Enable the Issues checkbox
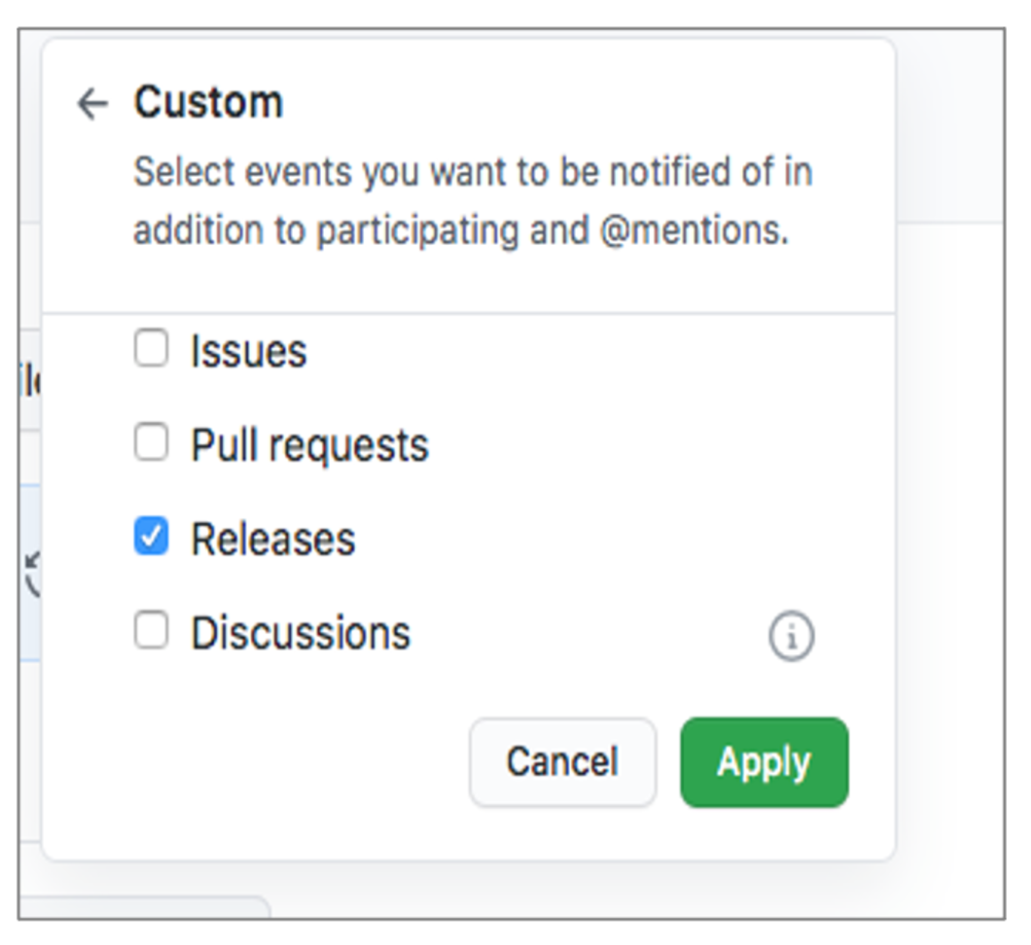Screen dimensions: 1031x945 pyautogui.click(x=151, y=348)
